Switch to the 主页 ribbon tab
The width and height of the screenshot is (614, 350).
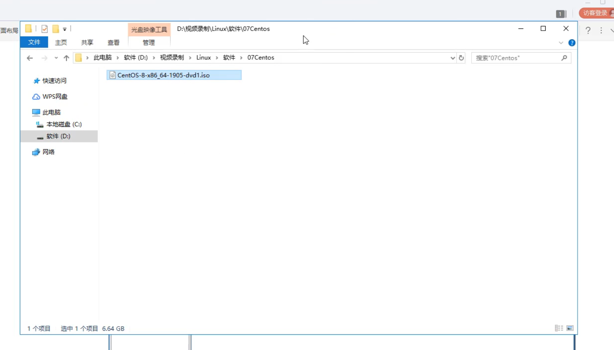pyautogui.click(x=61, y=42)
